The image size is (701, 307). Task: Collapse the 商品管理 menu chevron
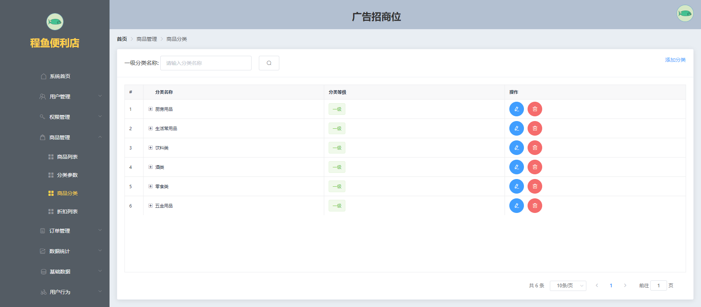click(x=100, y=137)
